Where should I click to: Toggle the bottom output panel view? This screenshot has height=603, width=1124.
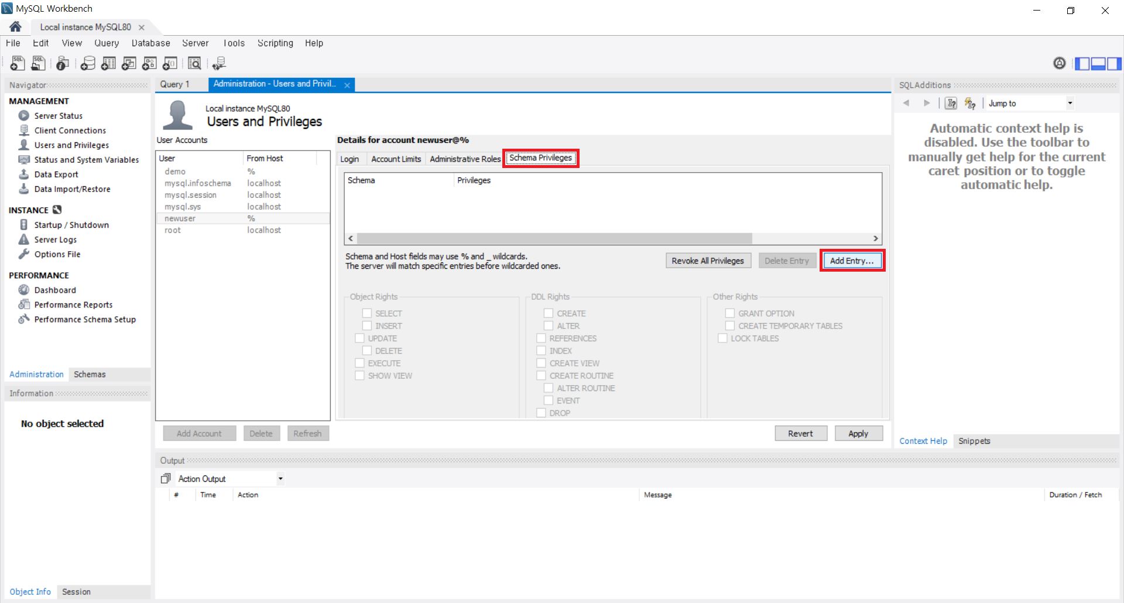click(x=1098, y=64)
